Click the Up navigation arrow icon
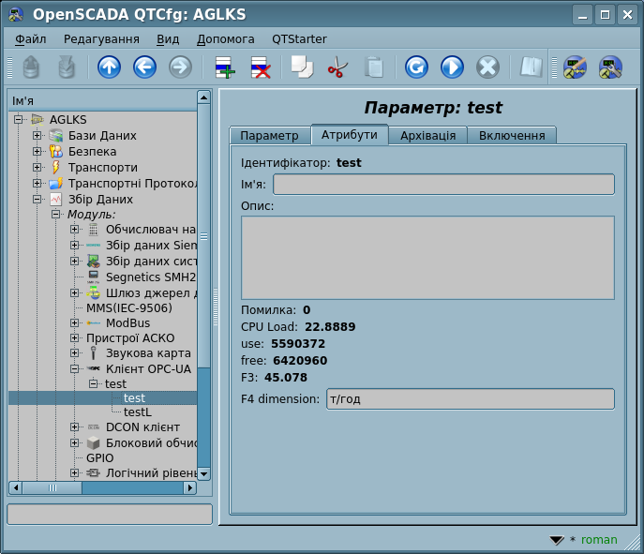The height and width of the screenshot is (554, 644). [x=109, y=67]
